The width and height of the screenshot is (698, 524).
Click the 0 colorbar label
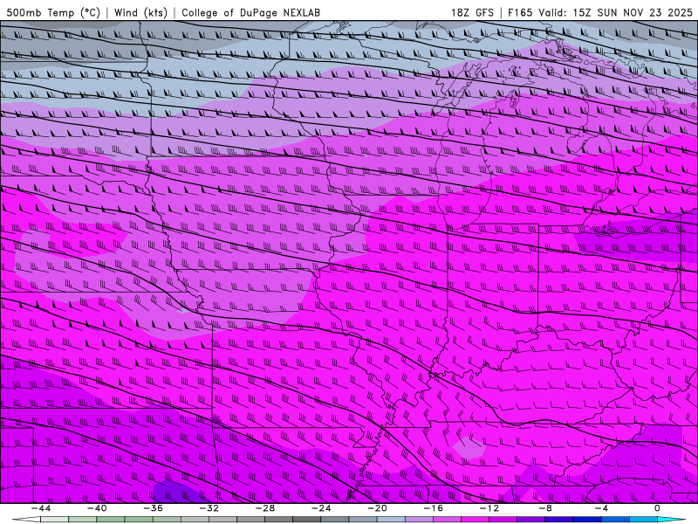pyautogui.click(x=658, y=508)
